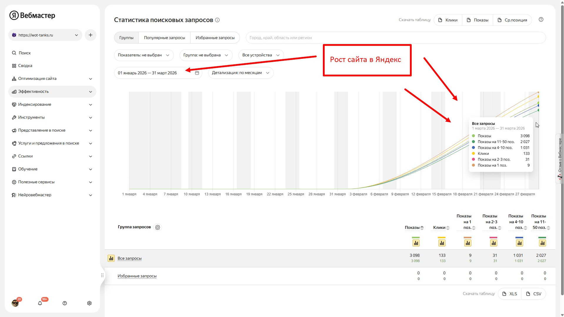564x317 pixels.
Task: Toggle chart icon under Клики column
Action: coord(442,243)
